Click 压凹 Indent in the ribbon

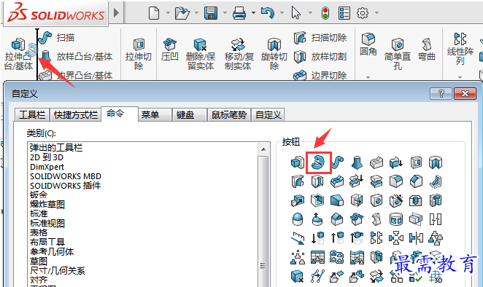(170, 50)
